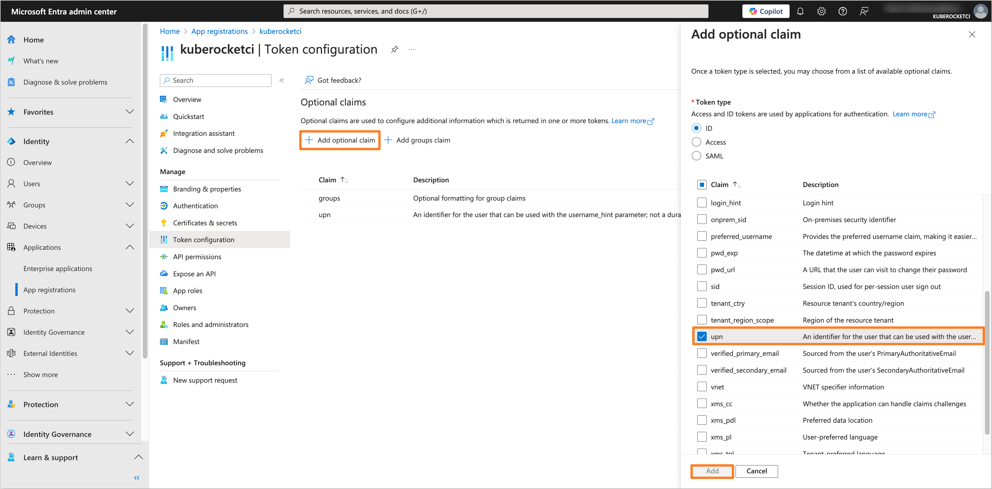Click the feedback icon in top bar

[864, 11]
